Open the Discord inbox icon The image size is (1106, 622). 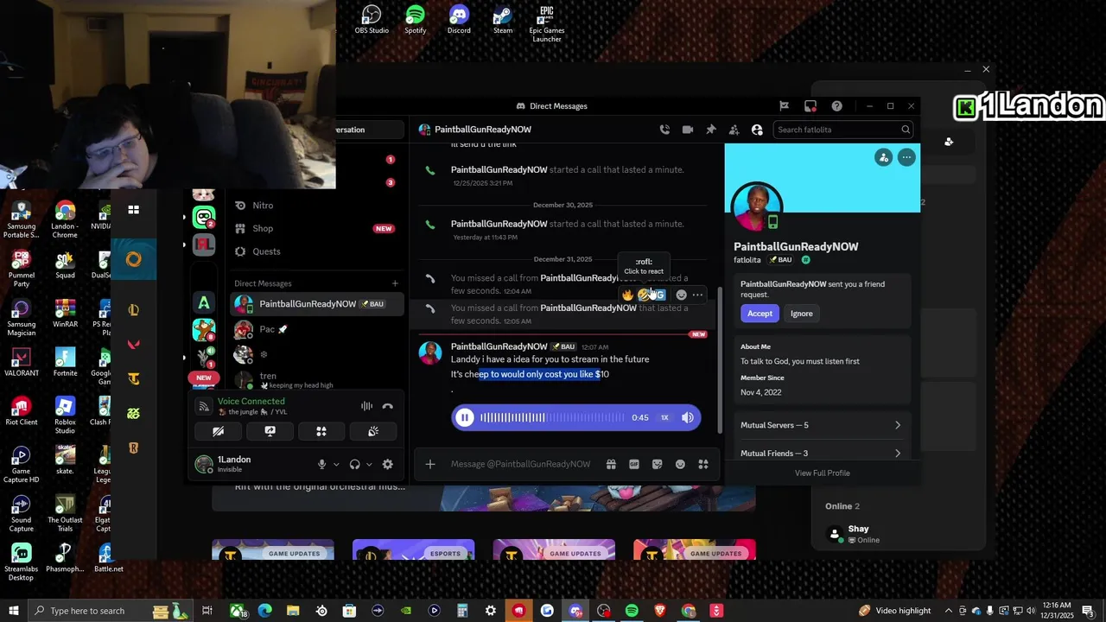(x=810, y=106)
